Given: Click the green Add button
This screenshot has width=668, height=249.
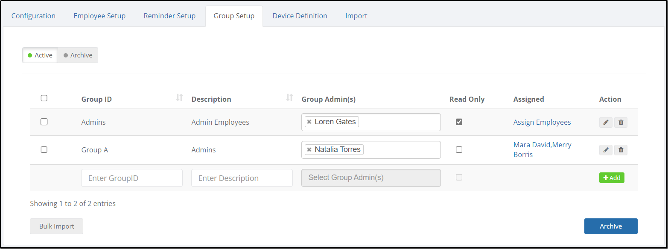Looking at the screenshot, I should tap(612, 177).
